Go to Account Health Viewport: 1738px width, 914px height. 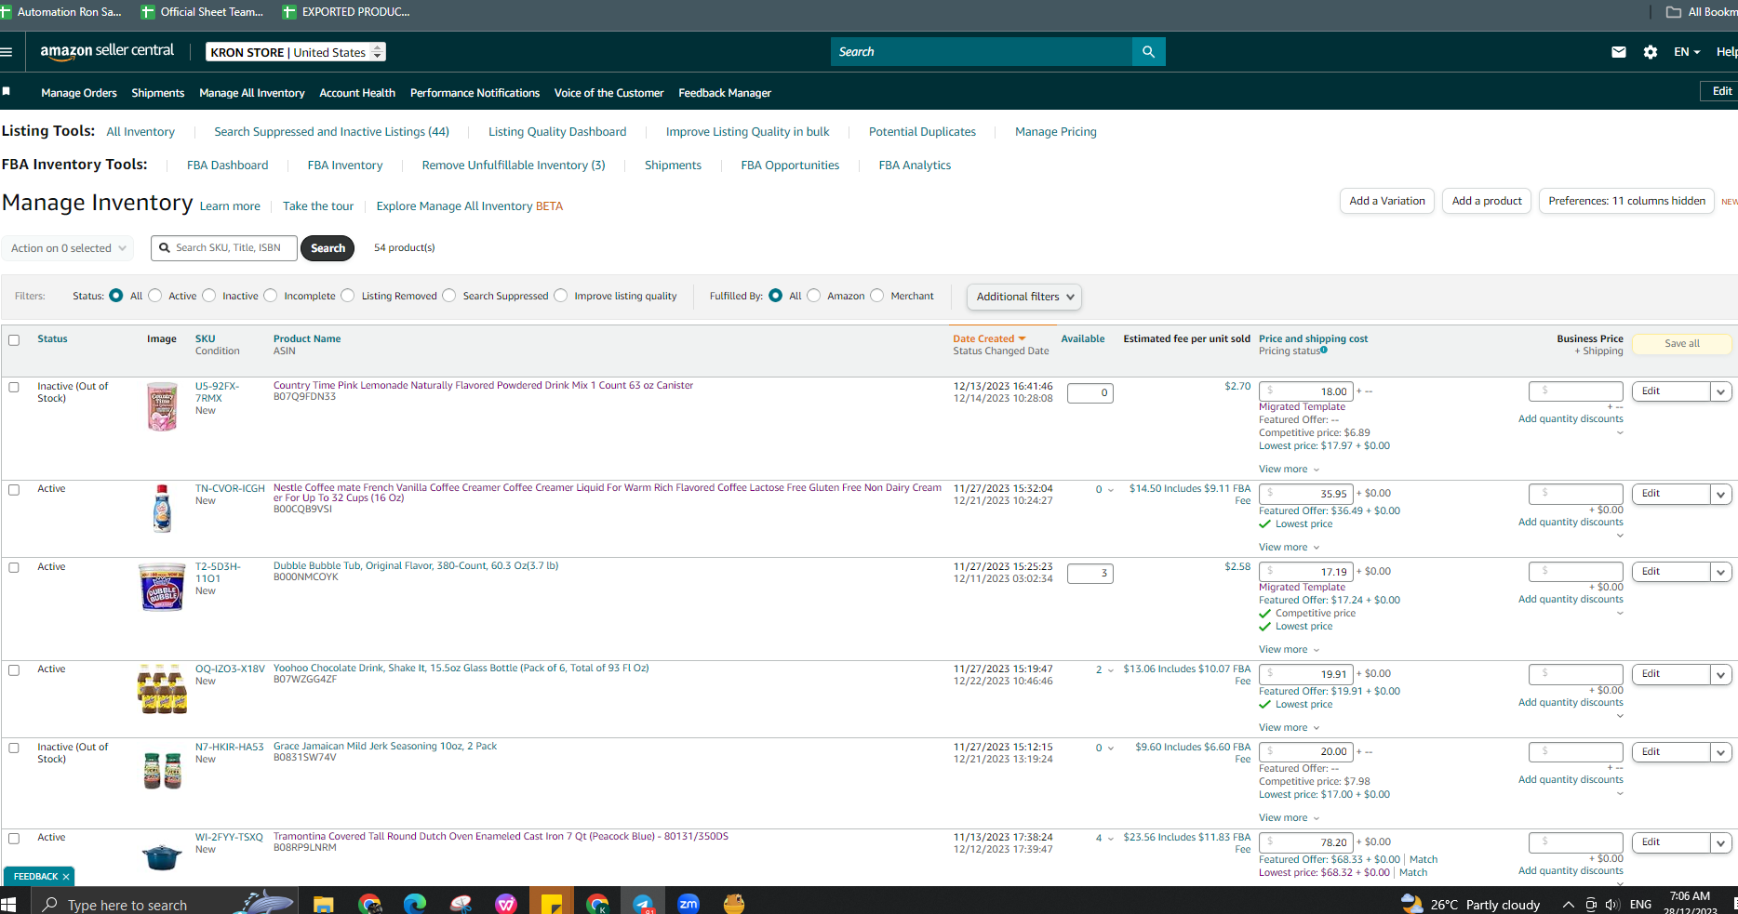coord(357,93)
